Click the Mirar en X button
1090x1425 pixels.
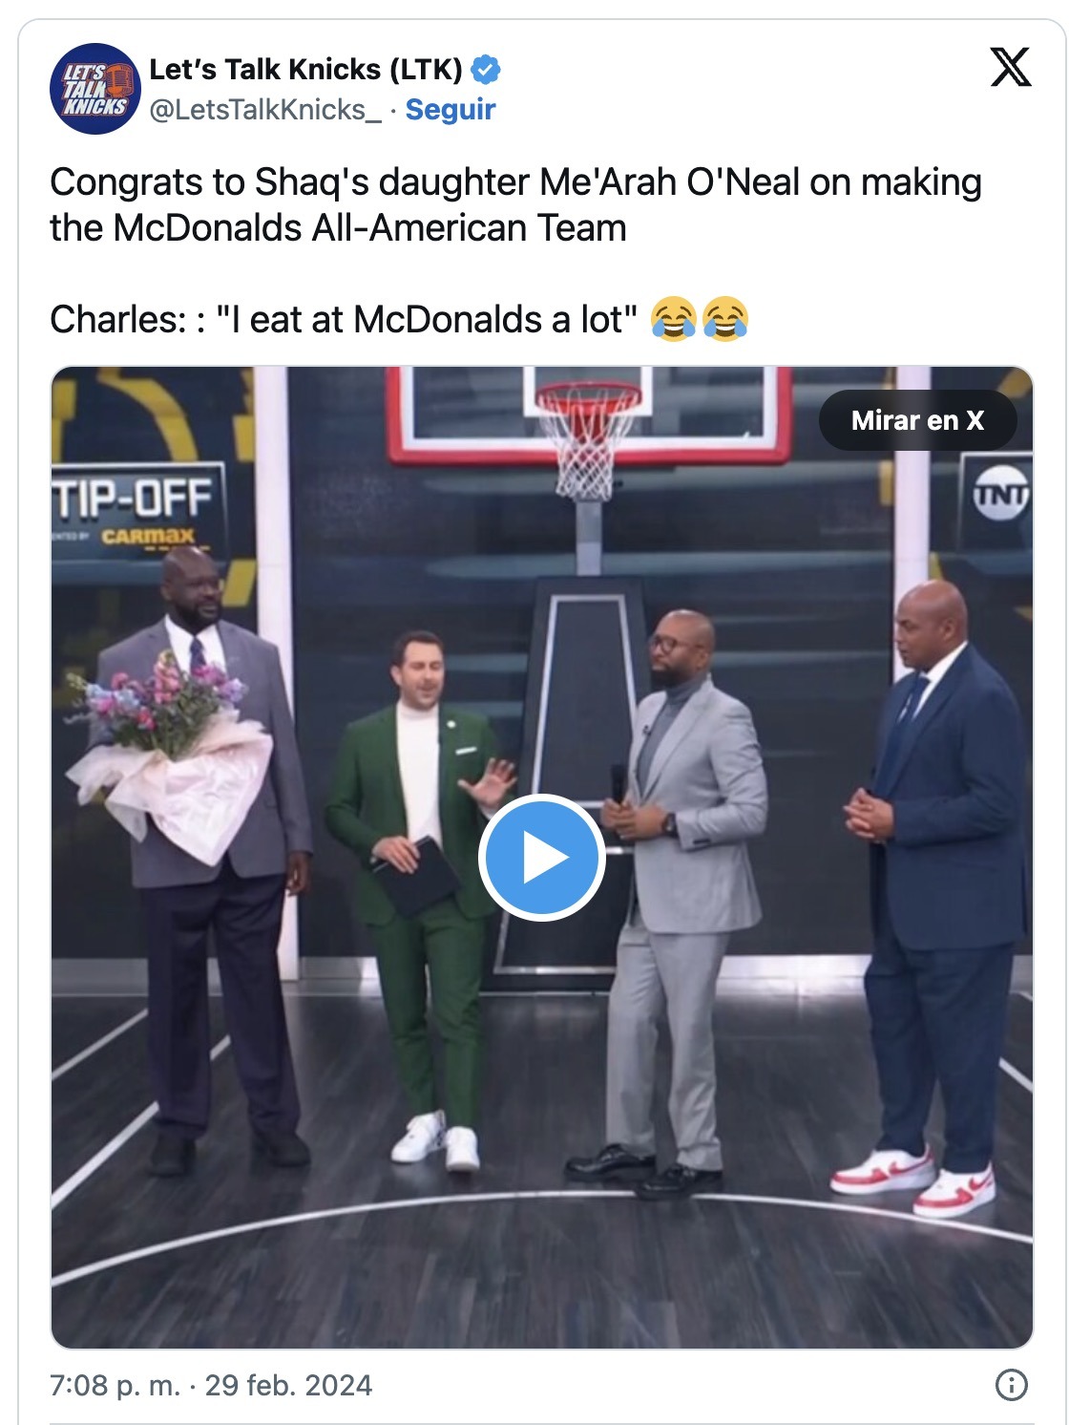(917, 420)
